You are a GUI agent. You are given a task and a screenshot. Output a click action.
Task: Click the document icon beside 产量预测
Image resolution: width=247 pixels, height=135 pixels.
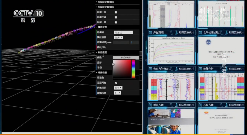pos(150,32)
